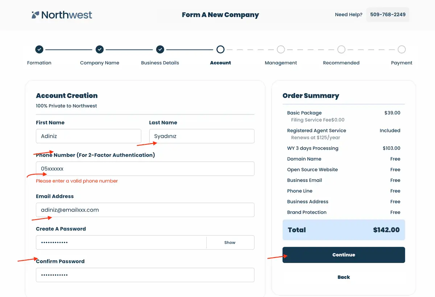This screenshot has height=297, width=435.
Task: Select the Formation step label
Action: tap(39, 63)
